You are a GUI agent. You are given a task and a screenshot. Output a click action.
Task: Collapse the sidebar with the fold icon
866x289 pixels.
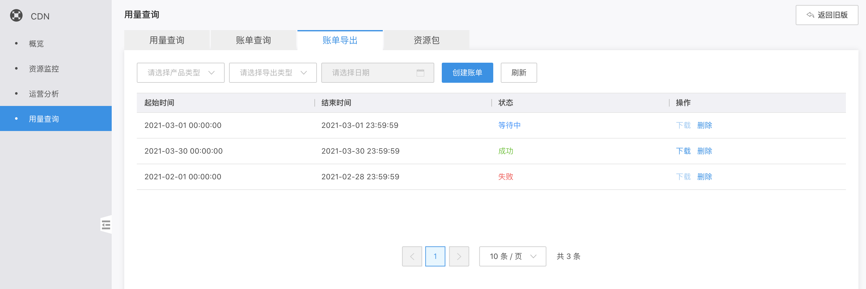coord(106,224)
